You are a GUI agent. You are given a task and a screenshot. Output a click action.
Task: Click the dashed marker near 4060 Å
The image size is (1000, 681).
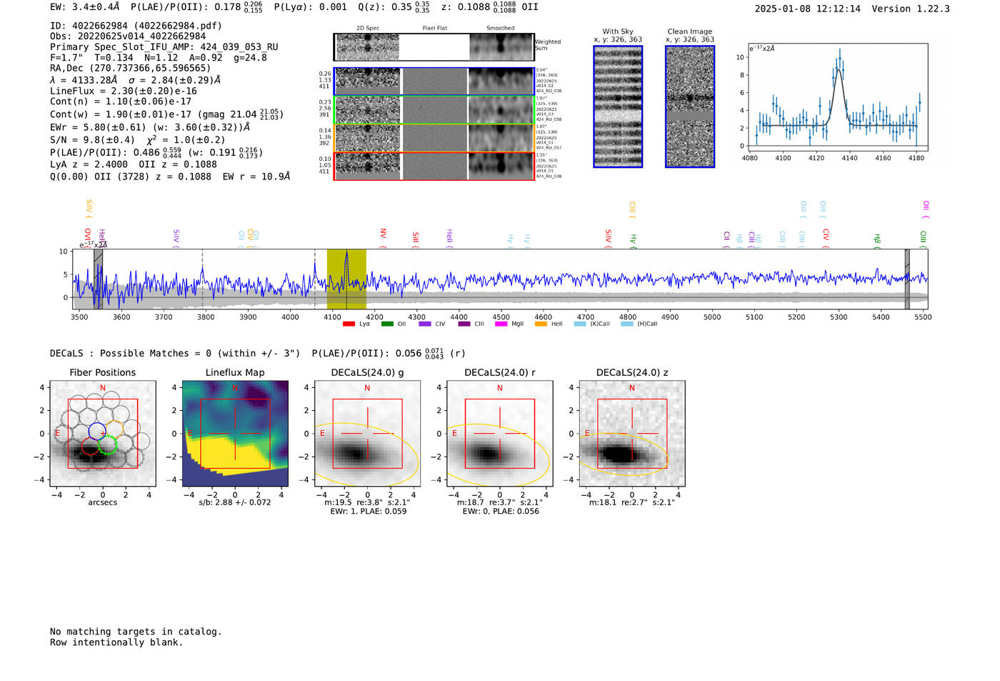click(315, 279)
